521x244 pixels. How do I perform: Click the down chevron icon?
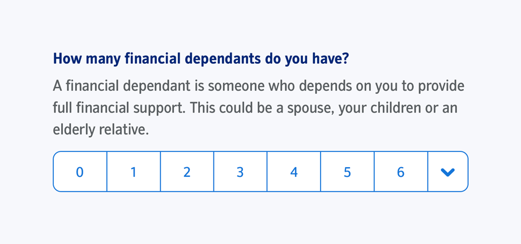pyautogui.click(x=447, y=172)
